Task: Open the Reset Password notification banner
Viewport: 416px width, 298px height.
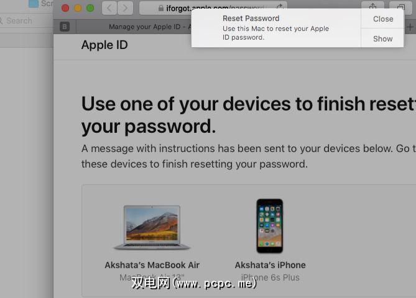Action: pyautogui.click(x=276, y=28)
